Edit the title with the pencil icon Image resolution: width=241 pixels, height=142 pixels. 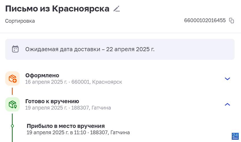117,9
